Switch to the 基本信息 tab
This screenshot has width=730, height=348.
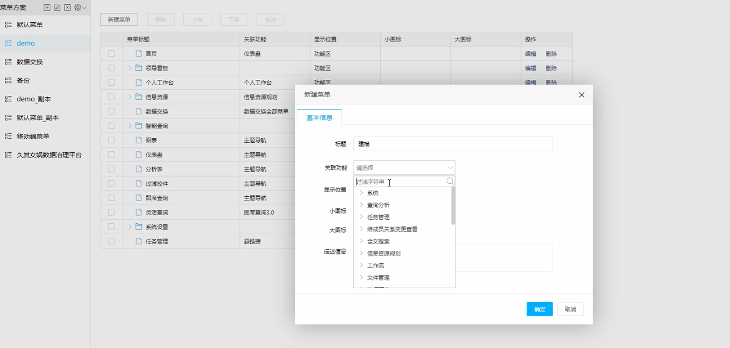(319, 118)
